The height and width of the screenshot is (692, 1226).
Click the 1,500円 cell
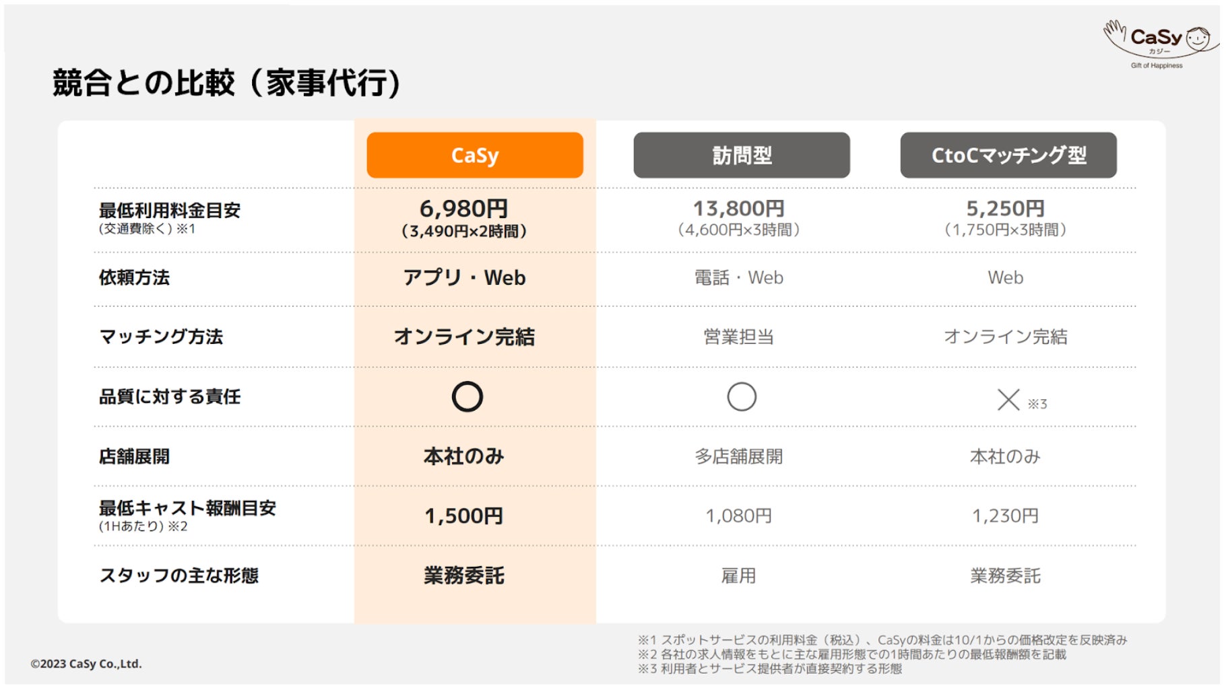(x=463, y=516)
